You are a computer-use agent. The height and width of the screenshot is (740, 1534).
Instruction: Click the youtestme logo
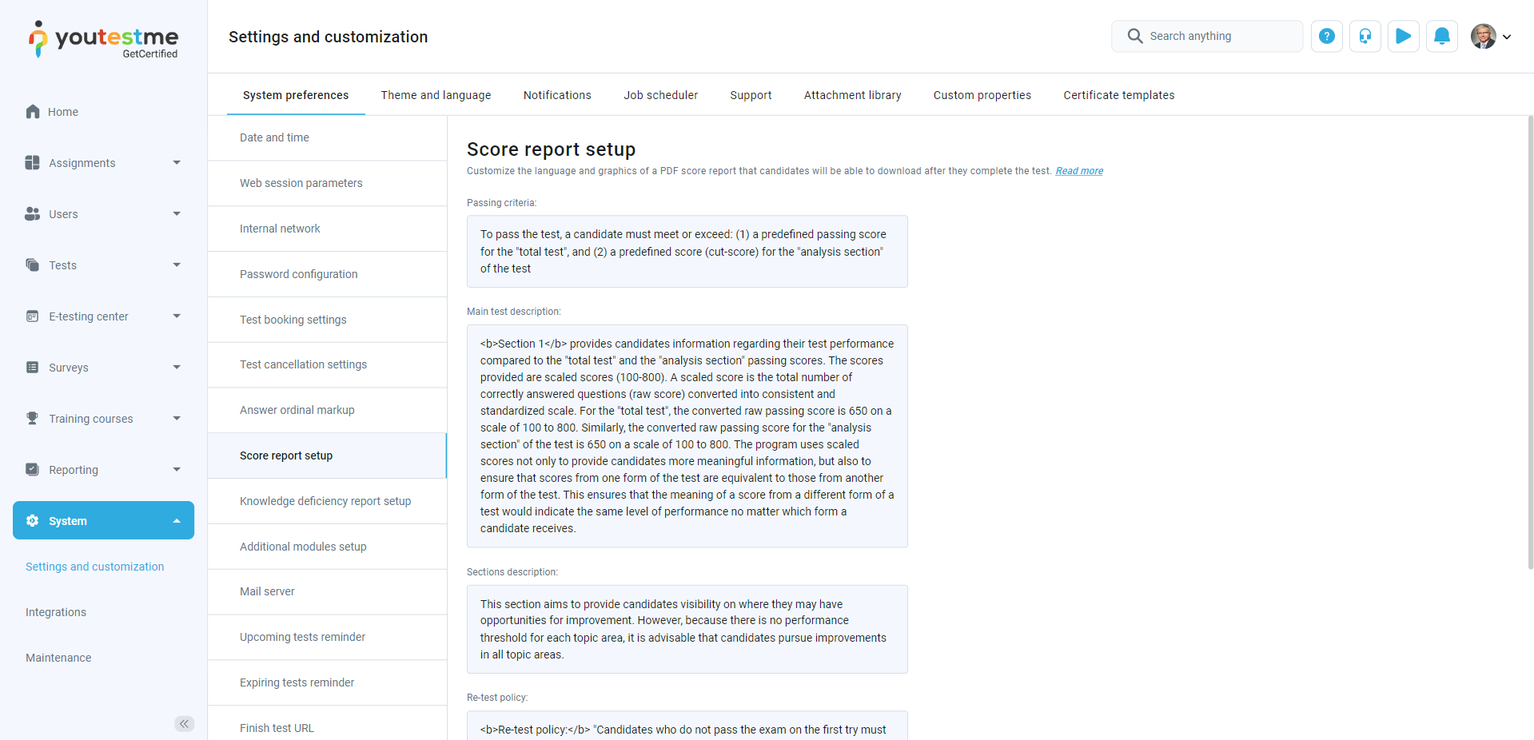[104, 38]
